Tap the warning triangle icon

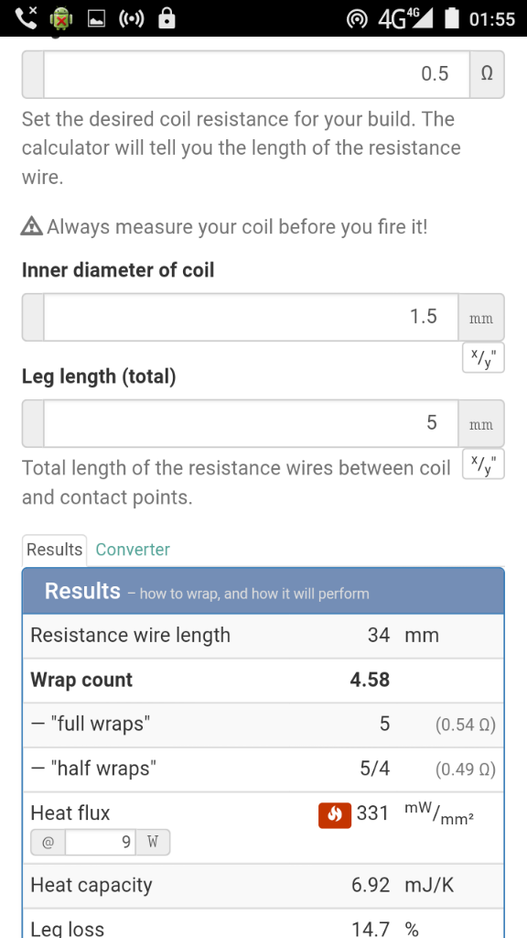pos(32,226)
